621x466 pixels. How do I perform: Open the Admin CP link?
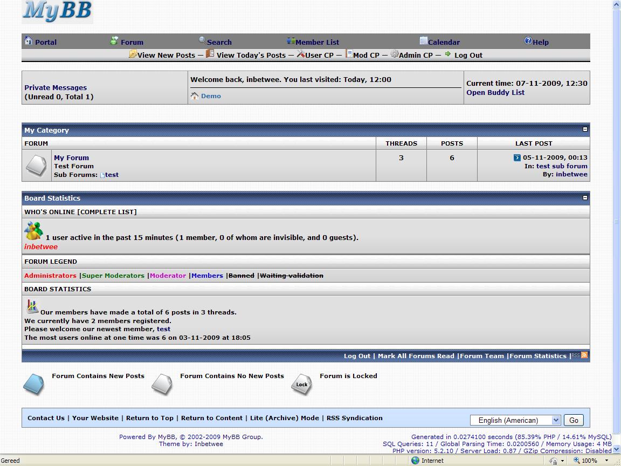click(x=416, y=55)
